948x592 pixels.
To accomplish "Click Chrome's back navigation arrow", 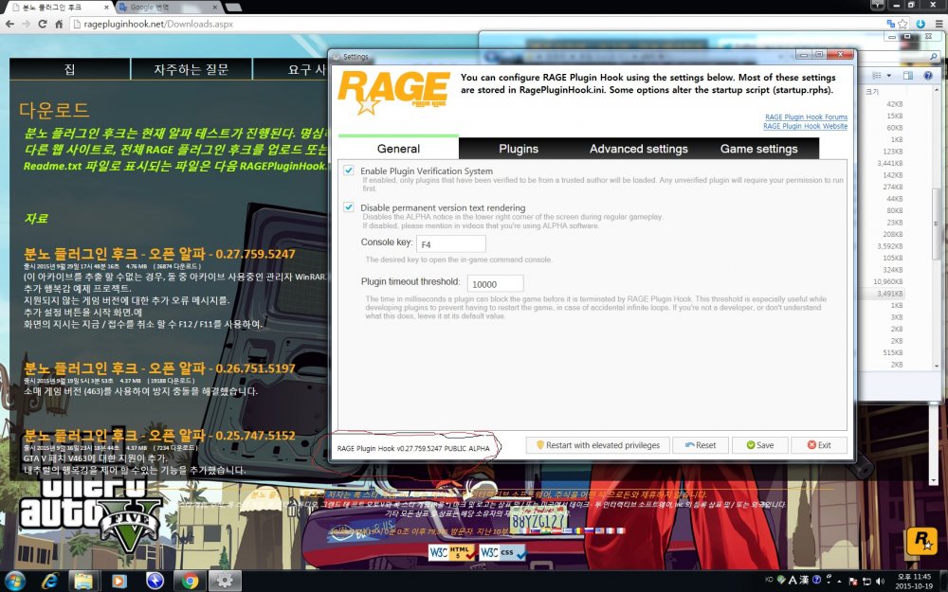I will 9,25.
